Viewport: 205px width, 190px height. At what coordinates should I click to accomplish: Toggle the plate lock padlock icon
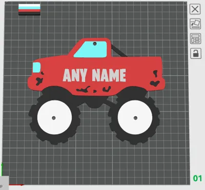point(196,53)
